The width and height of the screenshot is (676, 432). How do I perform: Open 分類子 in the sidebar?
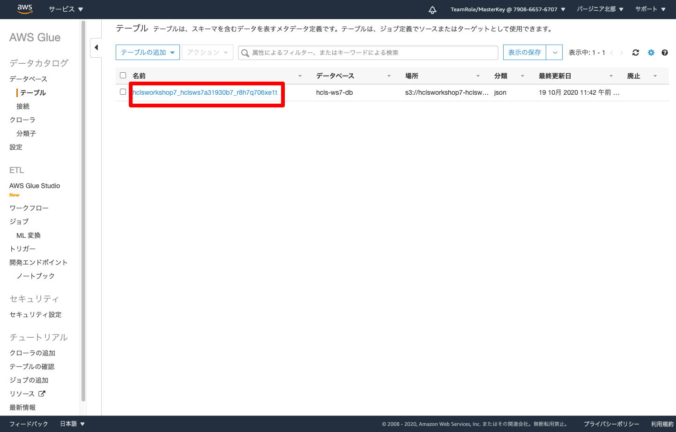point(26,133)
